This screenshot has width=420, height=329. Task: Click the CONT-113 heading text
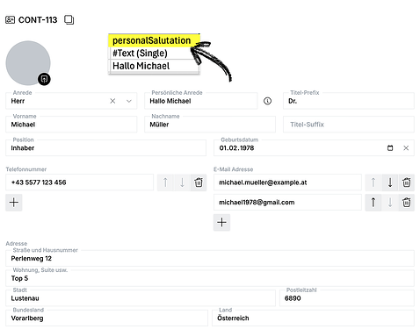pos(38,20)
